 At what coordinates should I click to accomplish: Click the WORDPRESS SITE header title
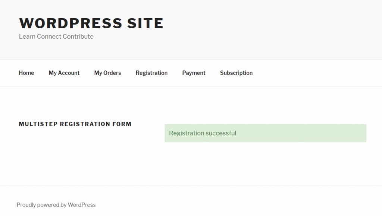pyautogui.click(x=91, y=23)
